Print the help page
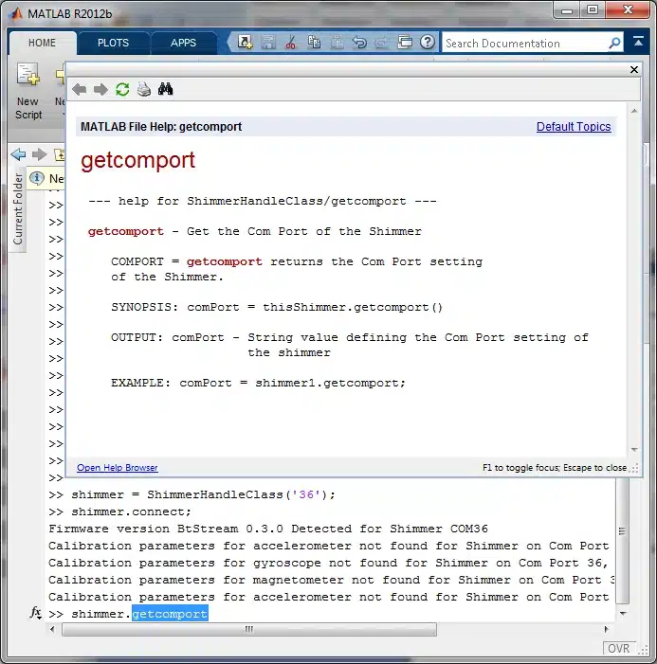This screenshot has height=664, width=657. [x=144, y=89]
